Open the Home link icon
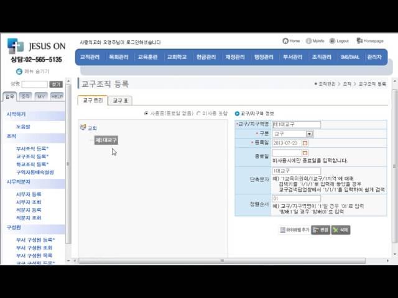 click(285, 41)
